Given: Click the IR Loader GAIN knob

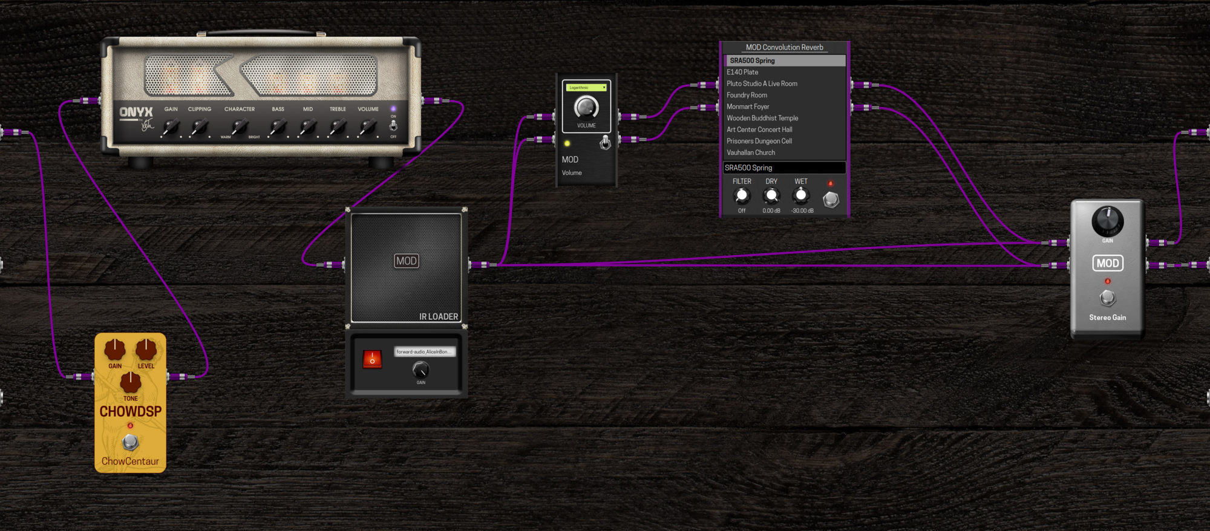Looking at the screenshot, I should coord(420,370).
